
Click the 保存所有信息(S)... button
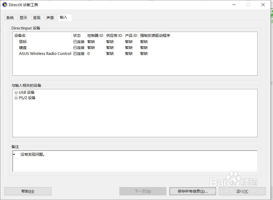tap(192, 191)
